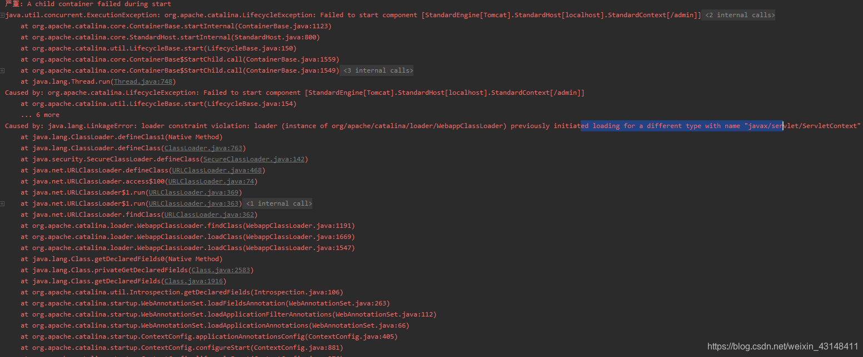Open the URLClassLoader.java:362 source link
863x357 pixels.
(x=208, y=215)
